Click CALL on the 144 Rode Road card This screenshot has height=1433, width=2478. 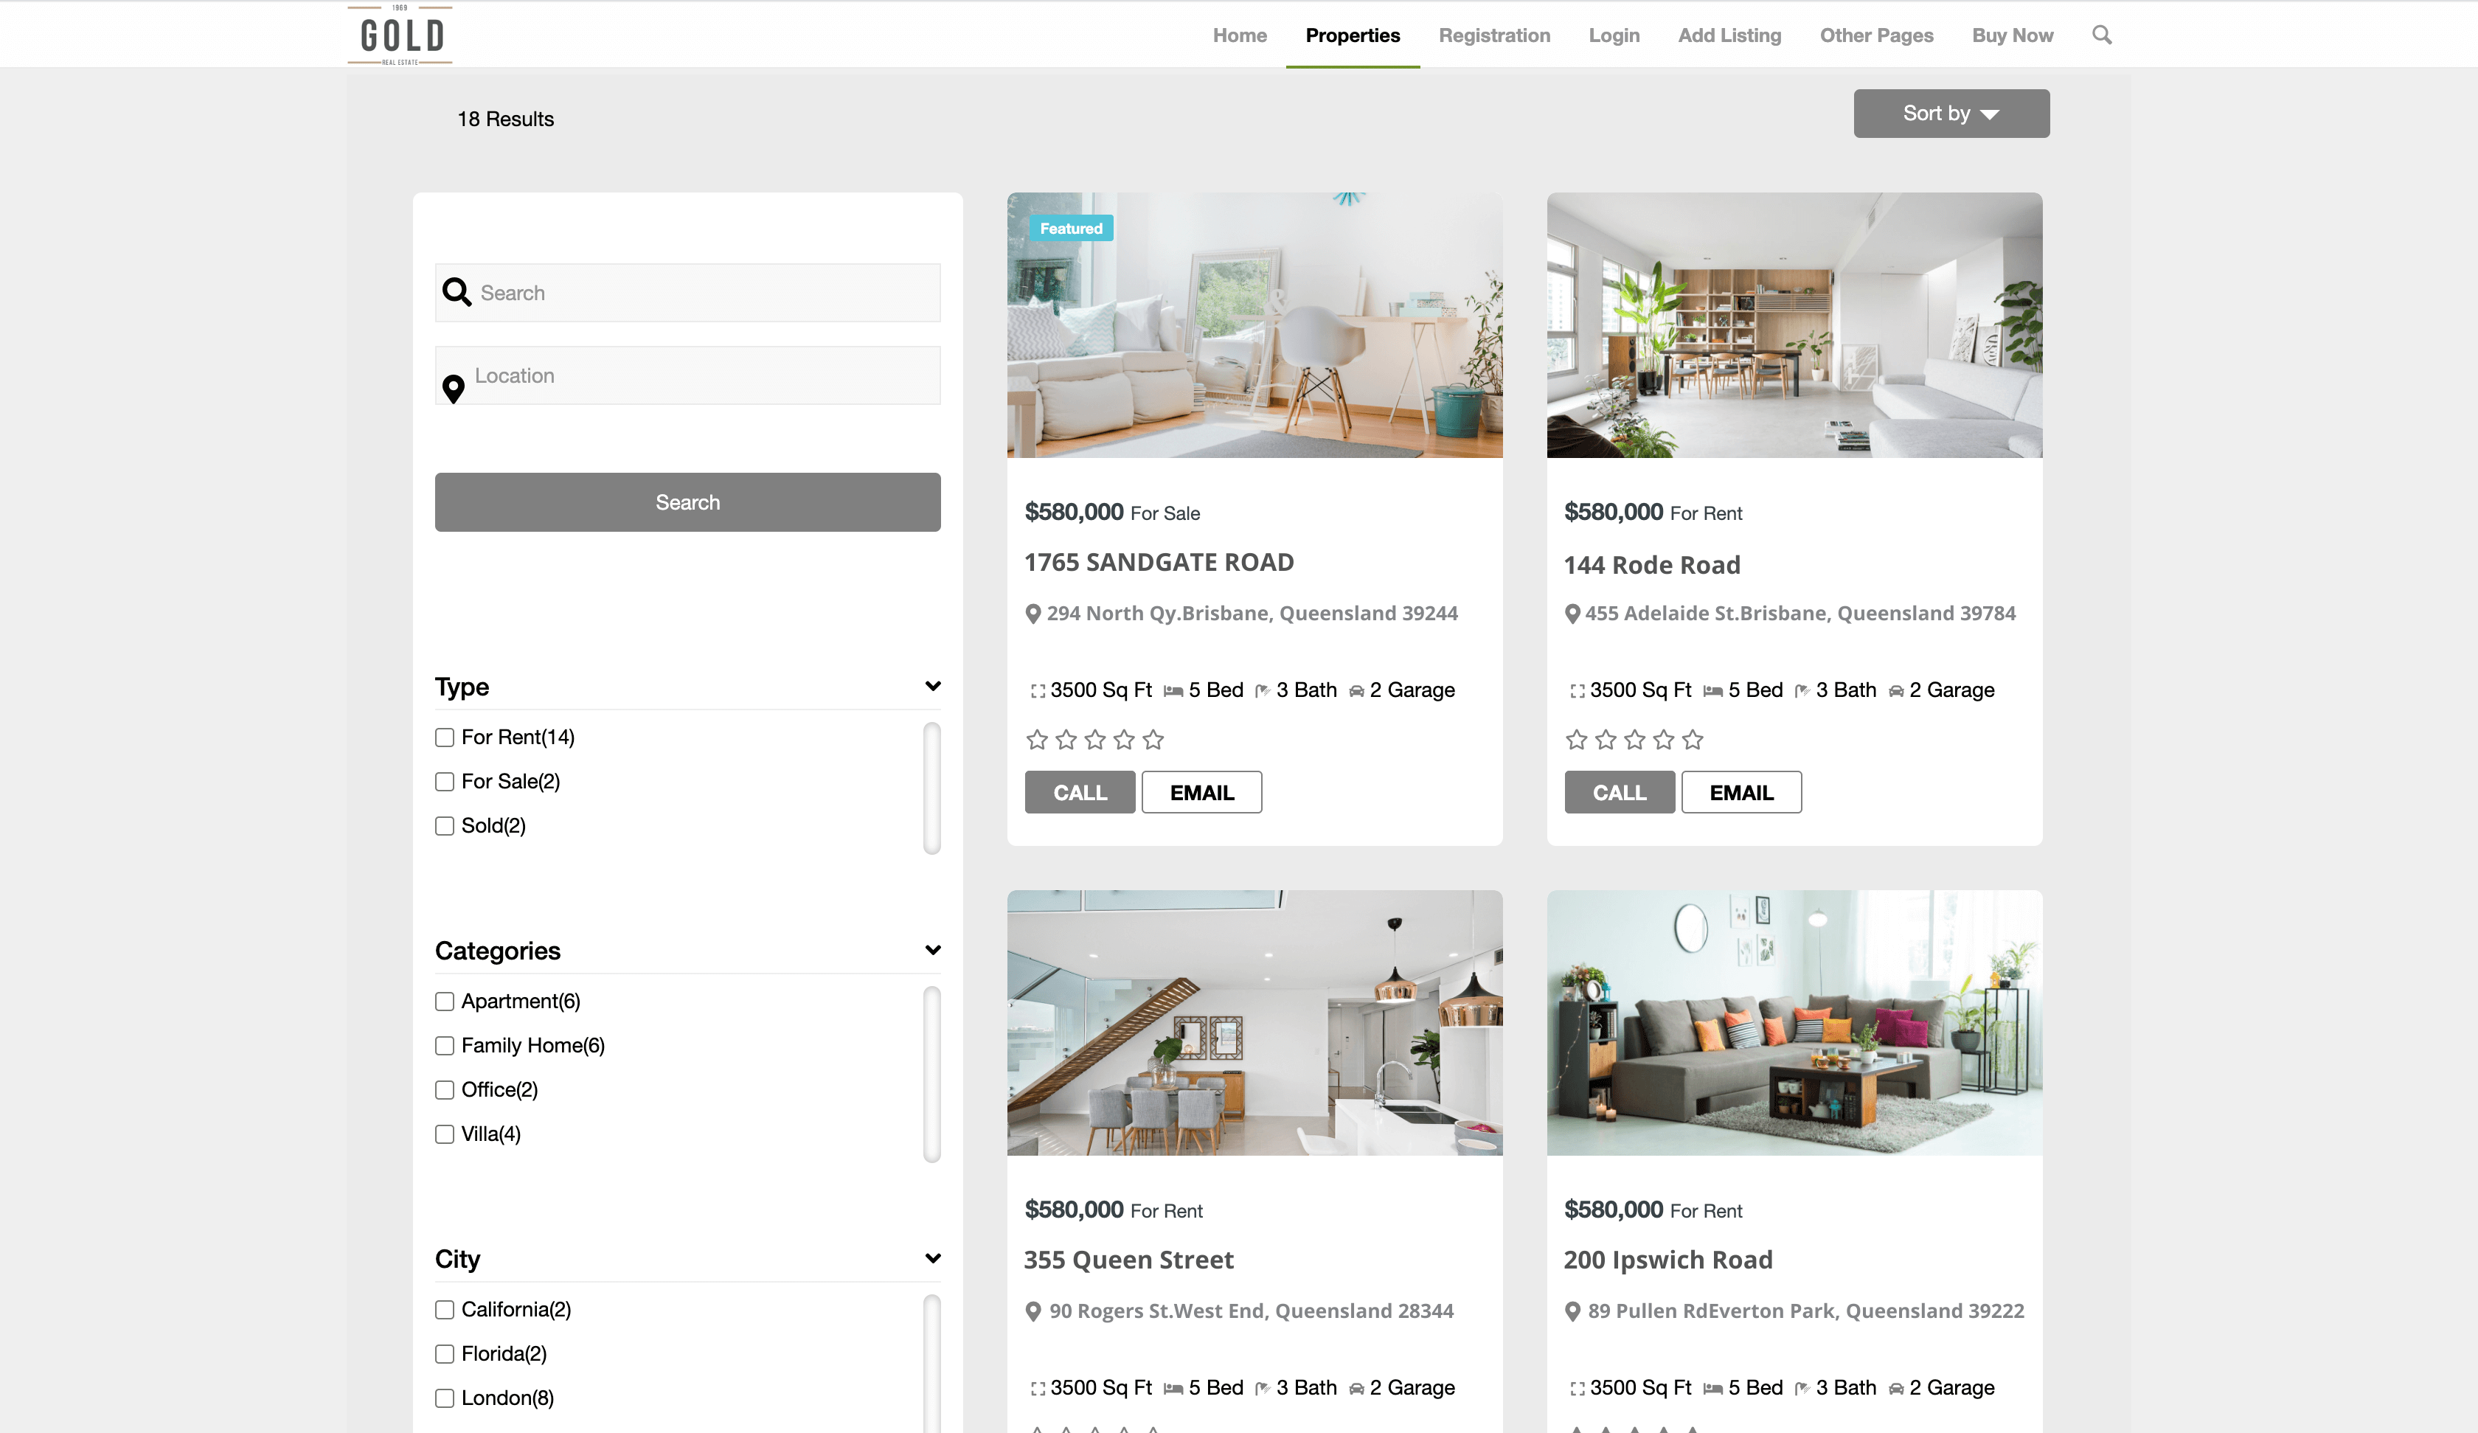pos(1620,793)
